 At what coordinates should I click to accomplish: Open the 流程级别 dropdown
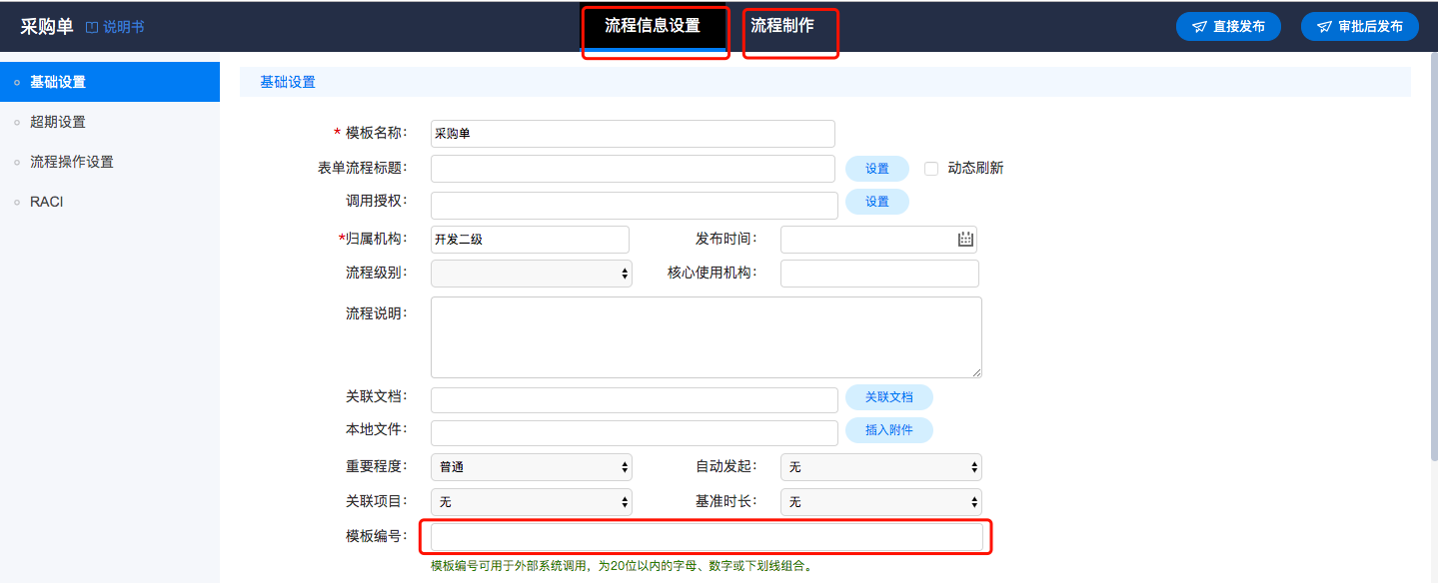tap(532, 273)
